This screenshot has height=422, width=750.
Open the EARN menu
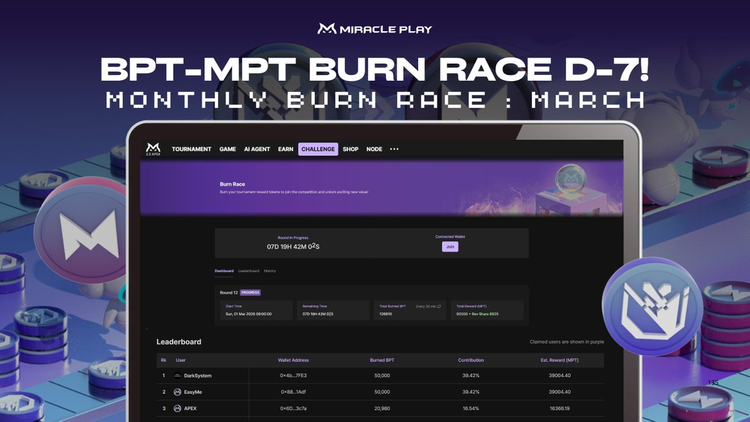[x=286, y=149]
